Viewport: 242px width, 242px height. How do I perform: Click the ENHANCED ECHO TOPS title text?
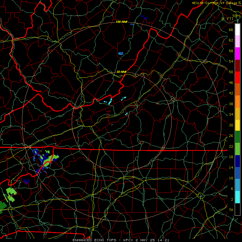[x=94, y=240]
